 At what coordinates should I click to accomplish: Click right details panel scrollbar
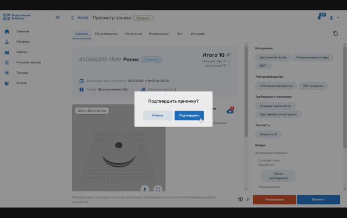345,97
